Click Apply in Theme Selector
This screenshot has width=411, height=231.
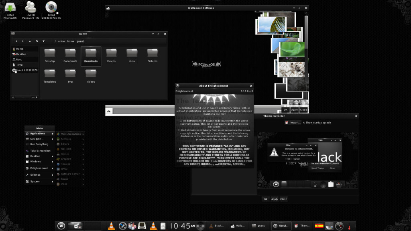click(x=275, y=199)
